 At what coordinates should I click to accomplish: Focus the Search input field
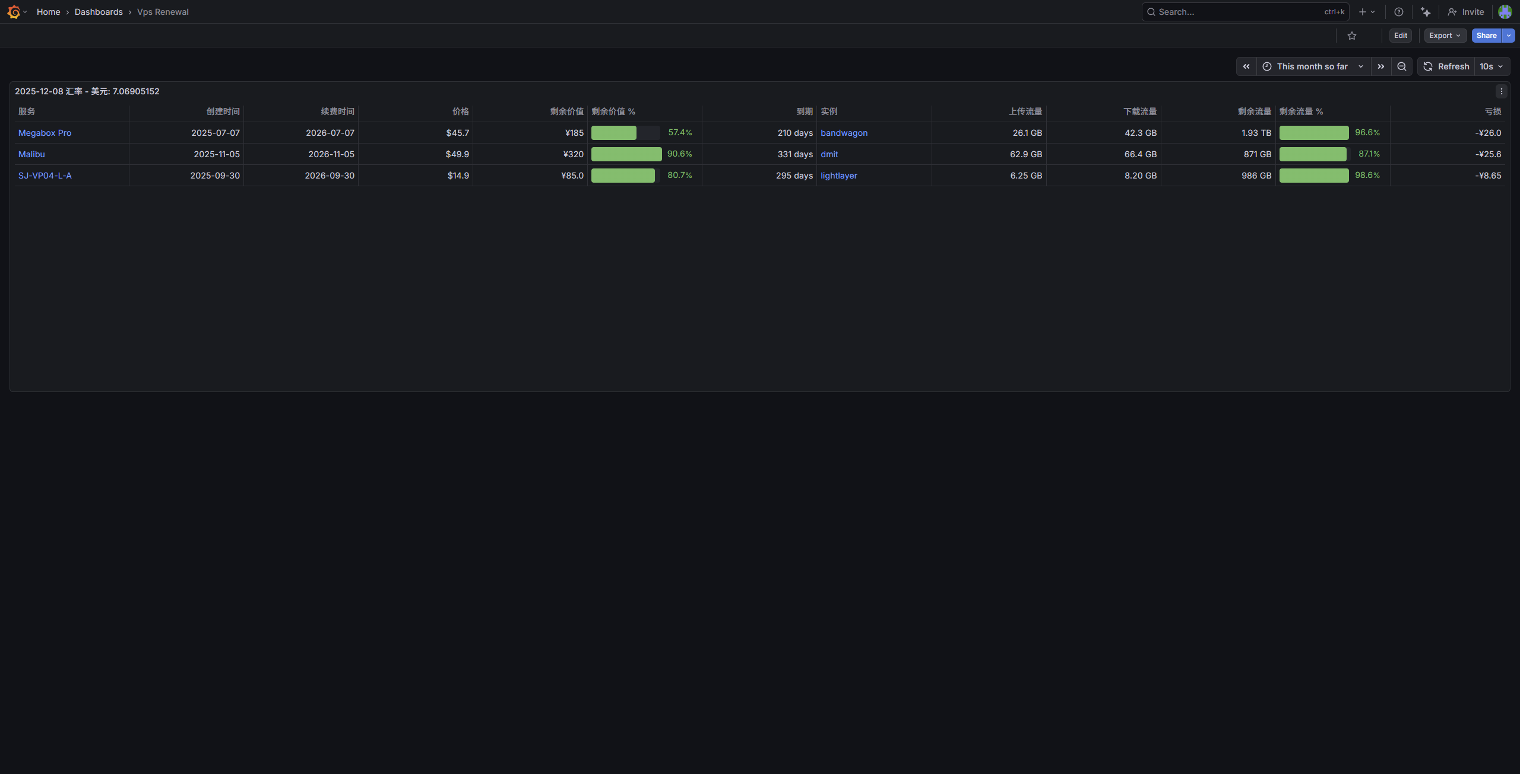(x=1245, y=12)
